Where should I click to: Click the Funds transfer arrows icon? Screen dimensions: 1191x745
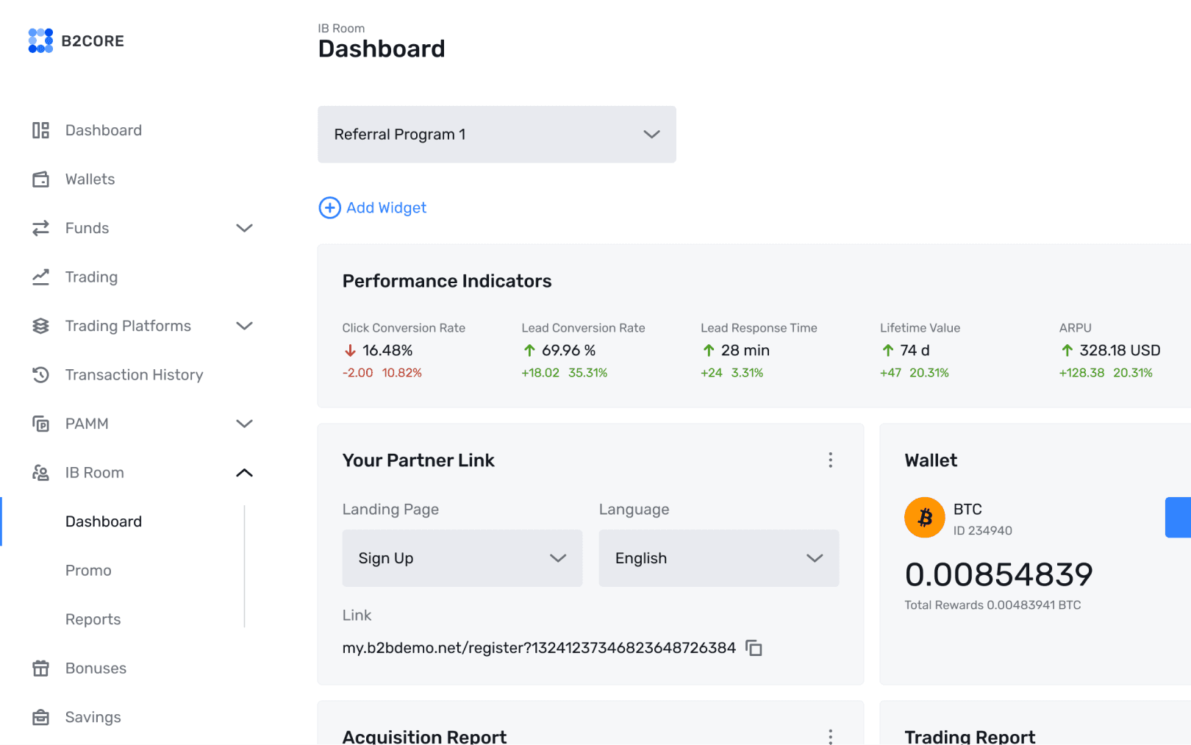tap(40, 228)
